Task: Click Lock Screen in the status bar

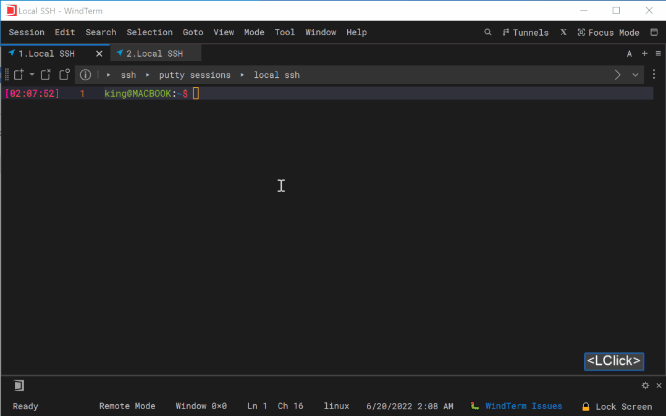Action: [623, 407]
